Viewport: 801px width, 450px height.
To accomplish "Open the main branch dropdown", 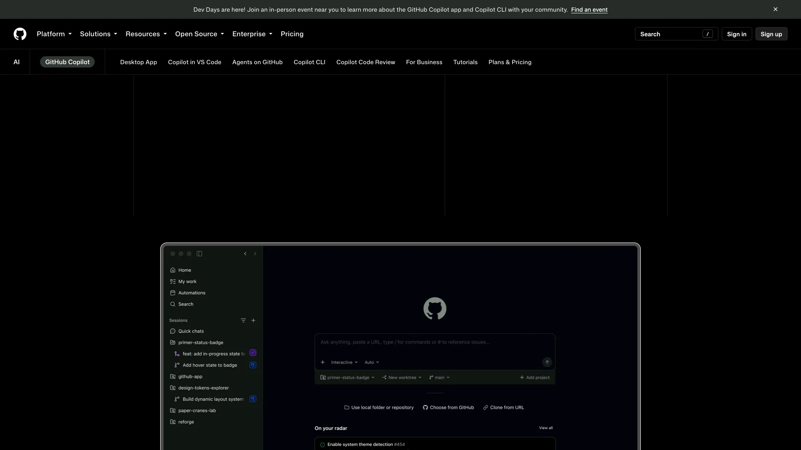I will click(439, 377).
